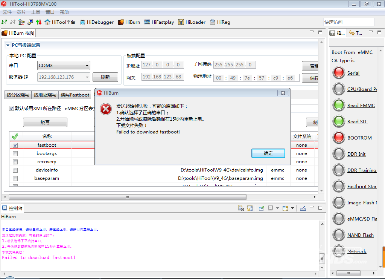This screenshot has width=385, height=279.
Task: Switch to the 烧写Fastboot tab
Action: (x=75, y=95)
